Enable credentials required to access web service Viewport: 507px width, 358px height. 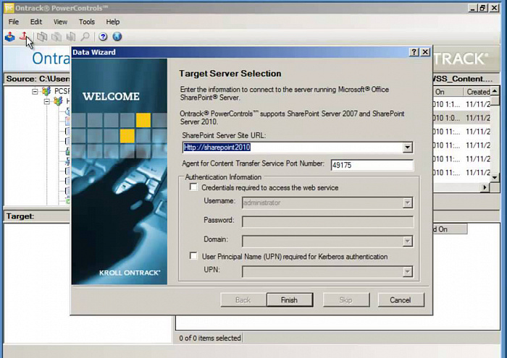193,187
